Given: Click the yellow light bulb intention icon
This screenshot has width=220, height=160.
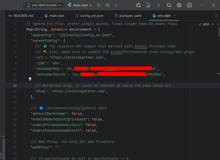Looking at the screenshot, I should (30, 79).
